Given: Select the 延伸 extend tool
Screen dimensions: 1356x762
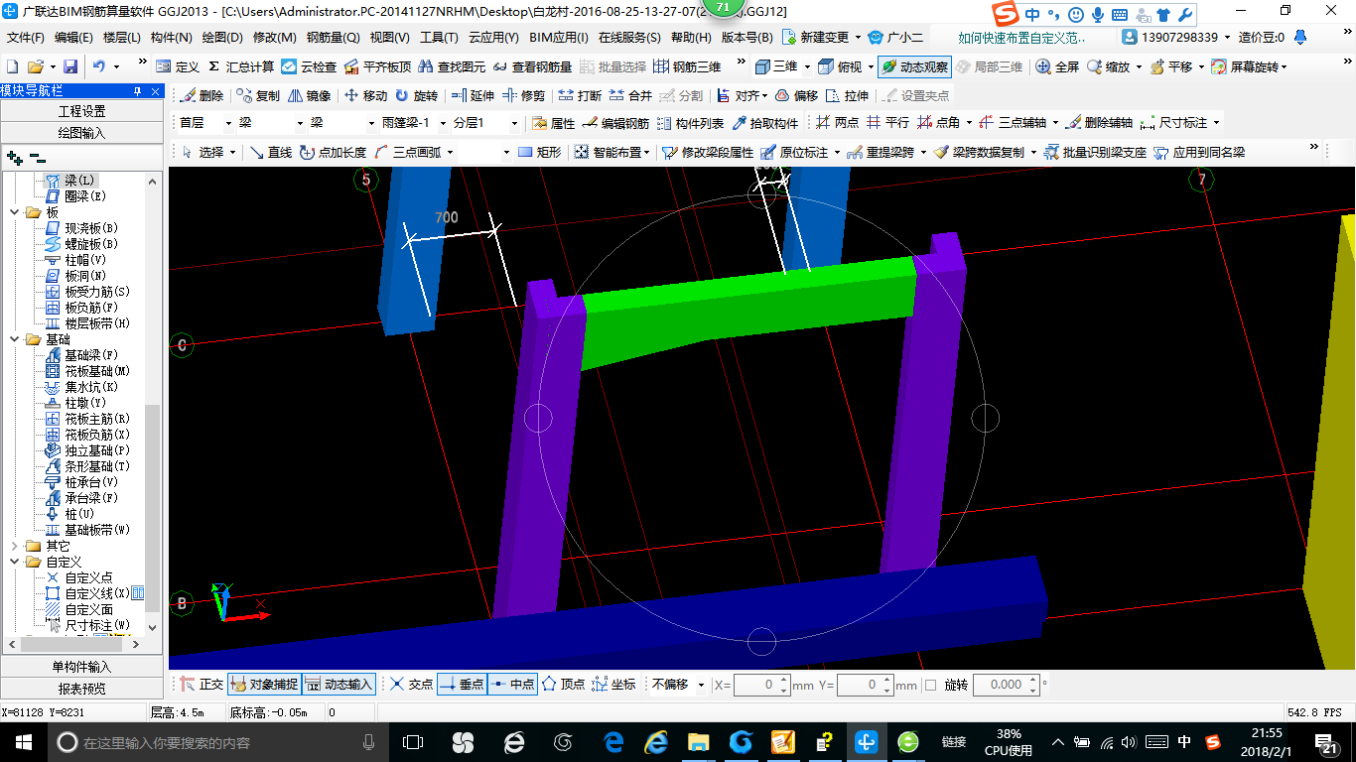Looking at the screenshot, I should 473,96.
